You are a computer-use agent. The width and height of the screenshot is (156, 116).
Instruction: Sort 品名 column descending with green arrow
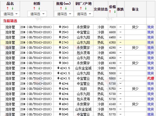tap(13, 8)
